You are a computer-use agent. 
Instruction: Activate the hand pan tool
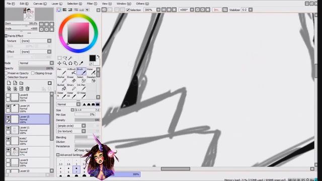tap(76, 63)
